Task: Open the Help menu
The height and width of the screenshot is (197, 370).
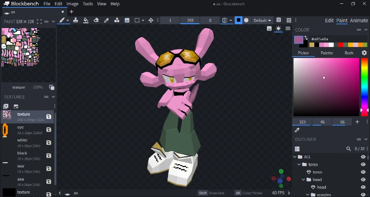Action: (x=115, y=4)
